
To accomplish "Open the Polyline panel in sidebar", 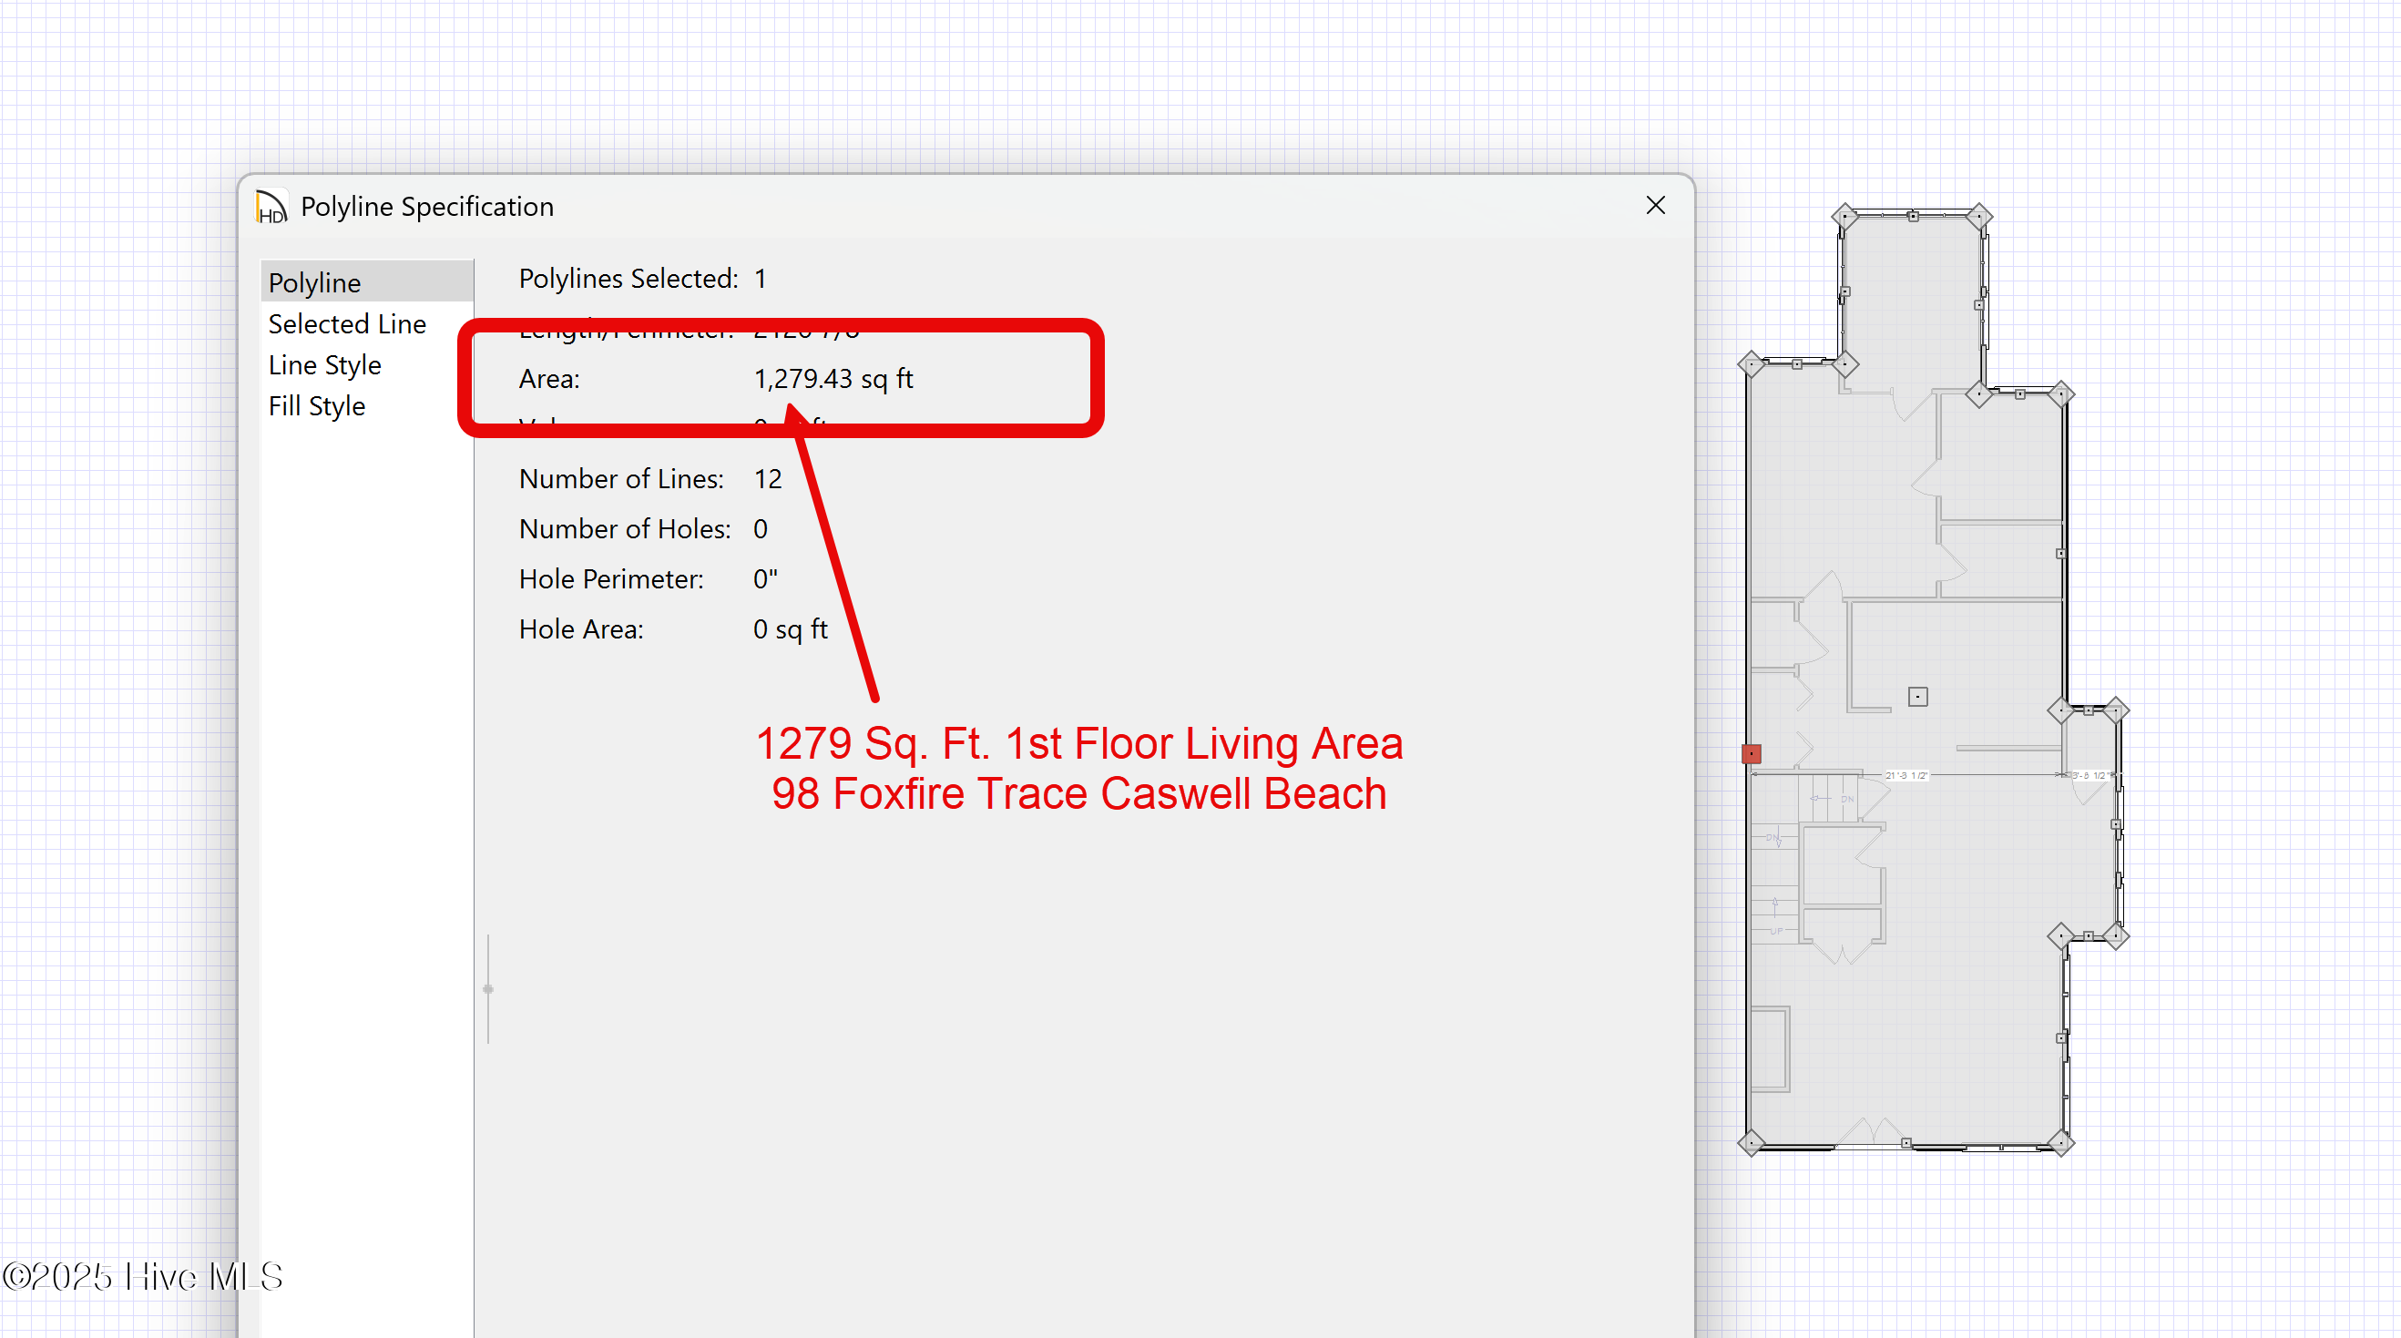I will tap(315, 282).
